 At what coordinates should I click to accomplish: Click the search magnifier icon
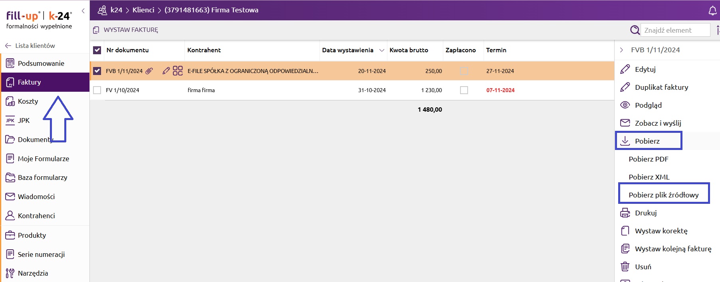pyautogui.click(x=635, y=30)
